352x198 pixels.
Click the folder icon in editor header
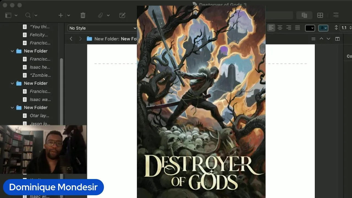coord(89,39)
